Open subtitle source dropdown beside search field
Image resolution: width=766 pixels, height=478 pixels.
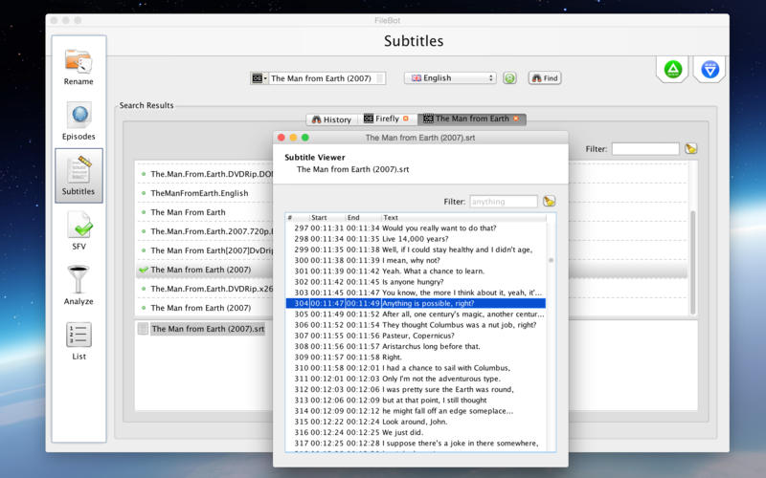(x=259, y=78)
